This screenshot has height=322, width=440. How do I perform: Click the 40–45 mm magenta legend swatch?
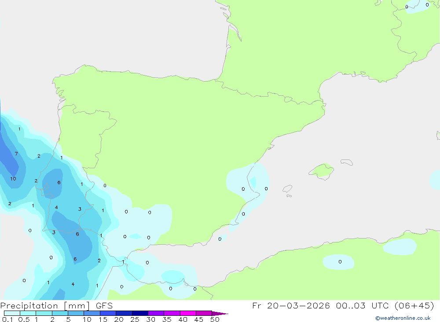click(188, 313)
